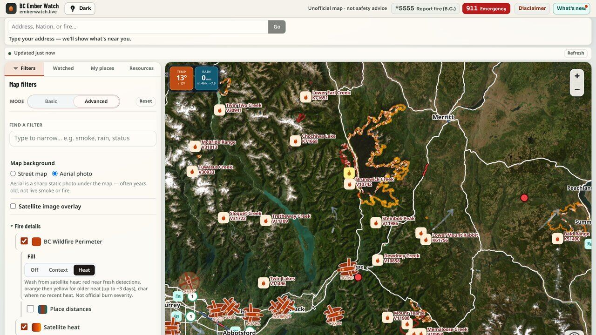
Task: Click the Refresh button
Action: coord(576,53)
